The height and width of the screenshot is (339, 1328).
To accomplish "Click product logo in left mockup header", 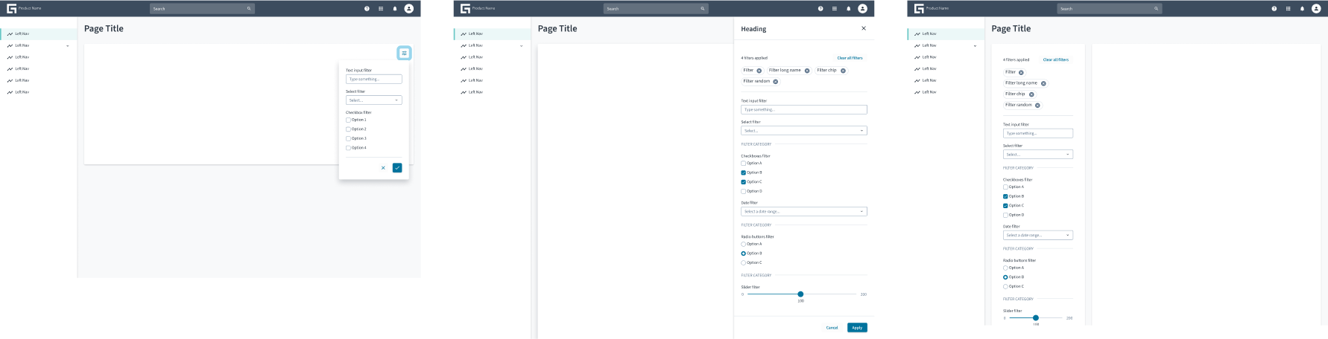I will pos(11,8).
